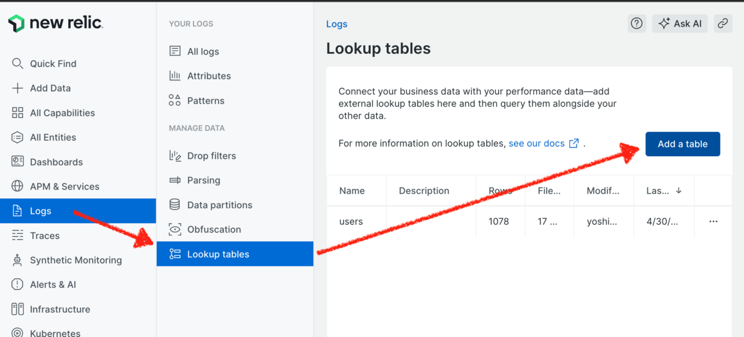Click the Lookup tables page heading
744x337 pixels.
(x=378, y=48)
